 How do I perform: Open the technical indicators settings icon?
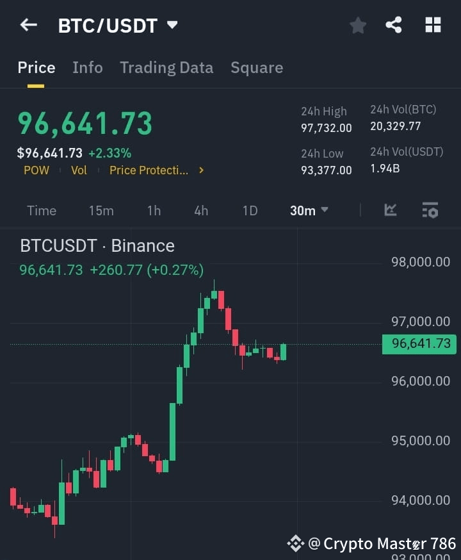click(x=430, y=210)
